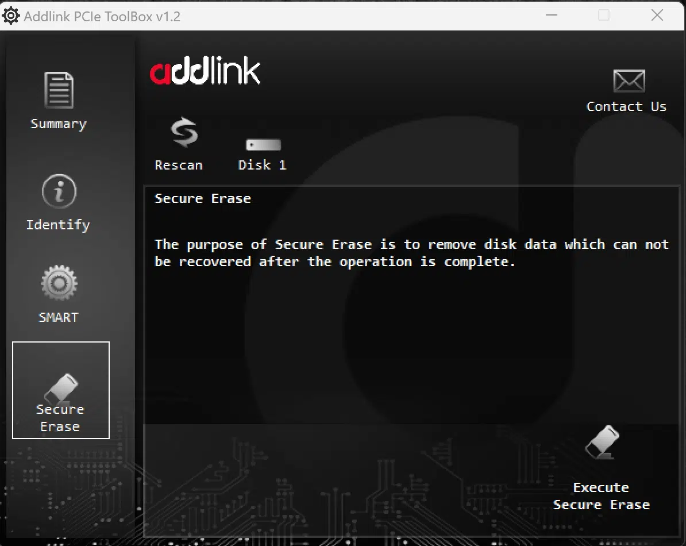Click the Secure Erase purpose description
This screenshot has height=546, width=686.
pos(412,253)
